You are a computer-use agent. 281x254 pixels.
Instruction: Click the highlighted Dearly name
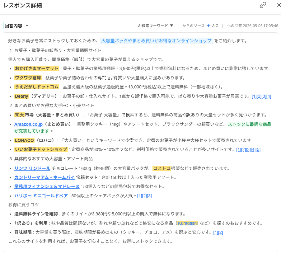point(21,96)
